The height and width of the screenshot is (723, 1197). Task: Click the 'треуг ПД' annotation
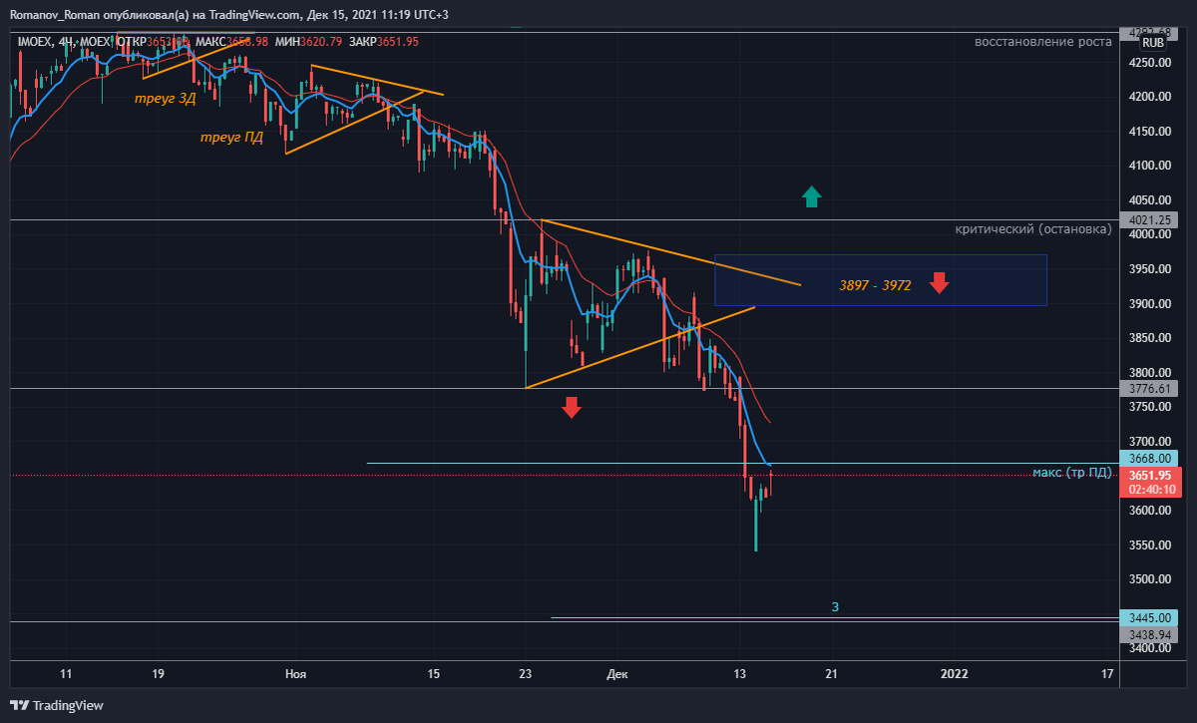(x=231, y=138)
